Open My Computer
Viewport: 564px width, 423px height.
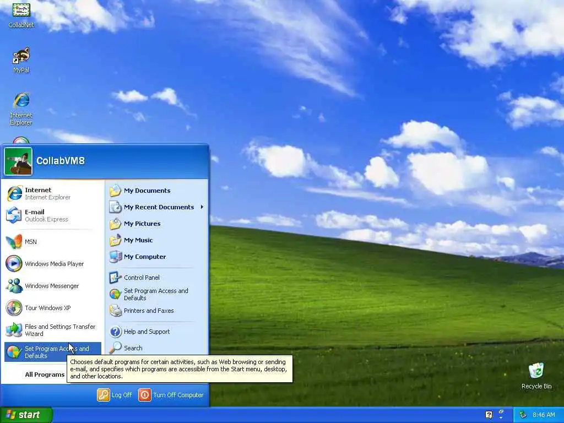point(156,257)
